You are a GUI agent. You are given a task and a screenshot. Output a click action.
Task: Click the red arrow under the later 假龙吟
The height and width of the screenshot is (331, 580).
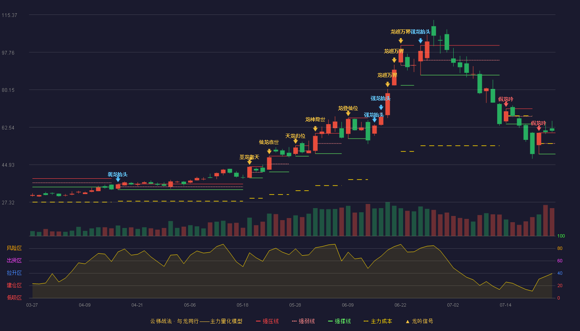coord(539,128)
